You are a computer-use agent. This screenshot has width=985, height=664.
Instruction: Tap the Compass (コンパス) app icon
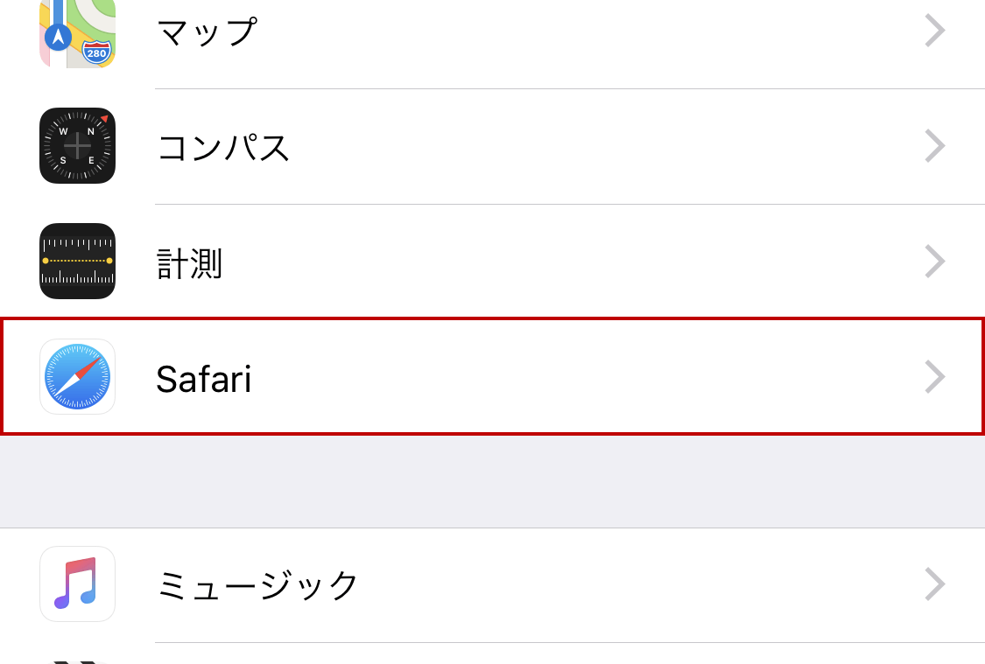(x=77, y=146)
